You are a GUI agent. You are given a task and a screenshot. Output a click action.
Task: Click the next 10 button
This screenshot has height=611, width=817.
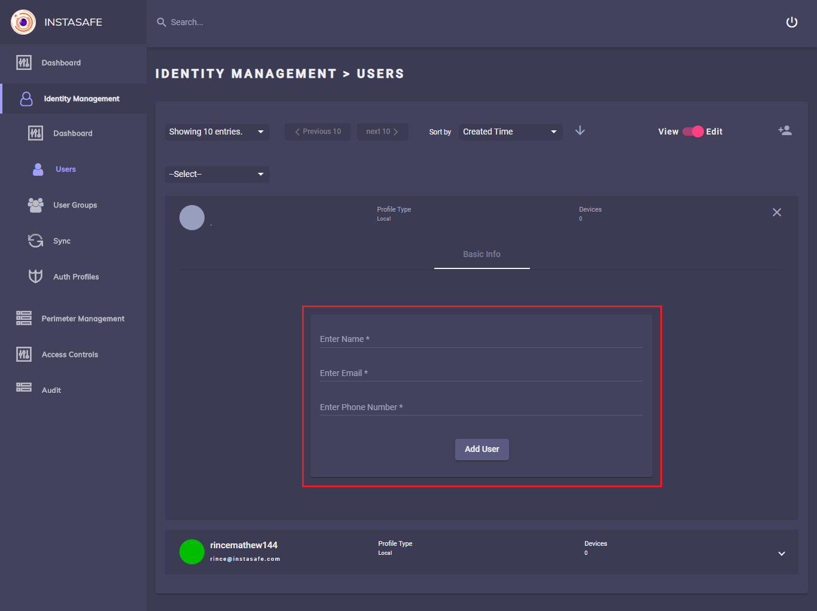383,132
